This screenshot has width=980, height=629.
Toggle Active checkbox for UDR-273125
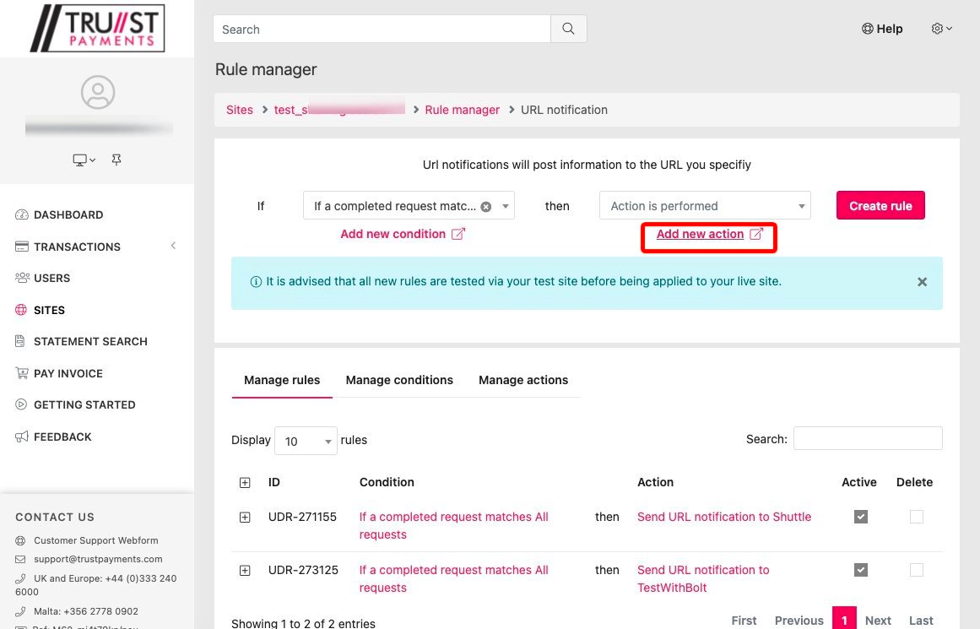point(861,570)
